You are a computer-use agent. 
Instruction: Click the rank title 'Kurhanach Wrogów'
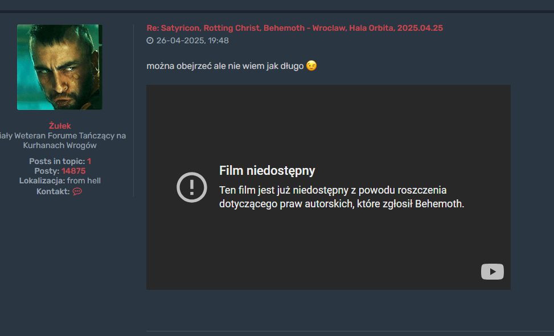tap(60, 146)
